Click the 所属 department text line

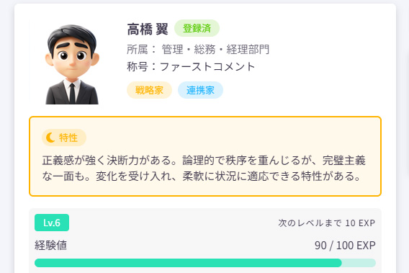(x=198, y=49)
